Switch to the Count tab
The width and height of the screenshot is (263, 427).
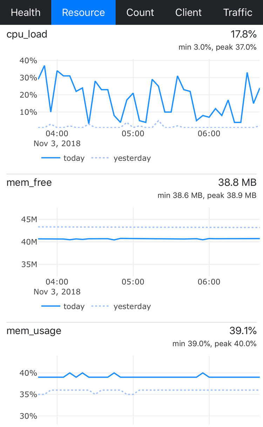[x=140, y=12]
